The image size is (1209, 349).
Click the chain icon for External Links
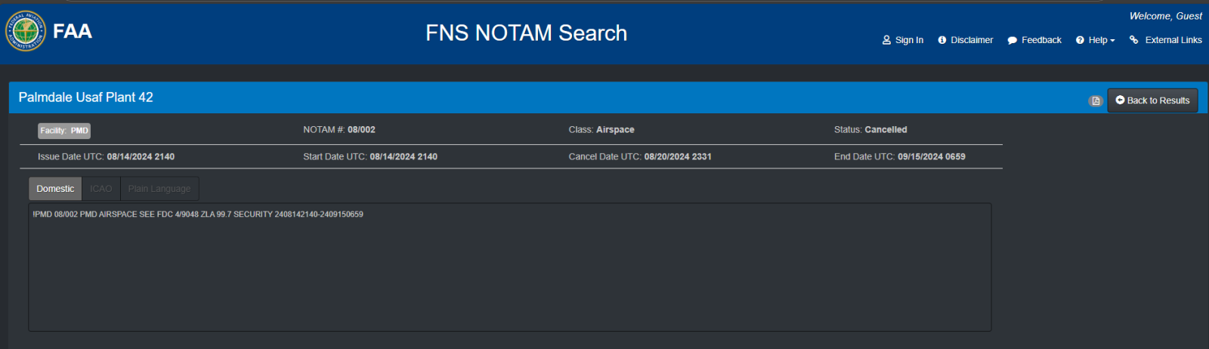1134,40
